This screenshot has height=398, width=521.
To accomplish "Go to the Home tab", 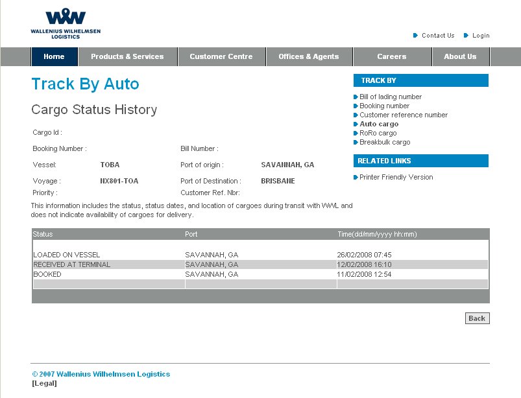I will point(54,57).
